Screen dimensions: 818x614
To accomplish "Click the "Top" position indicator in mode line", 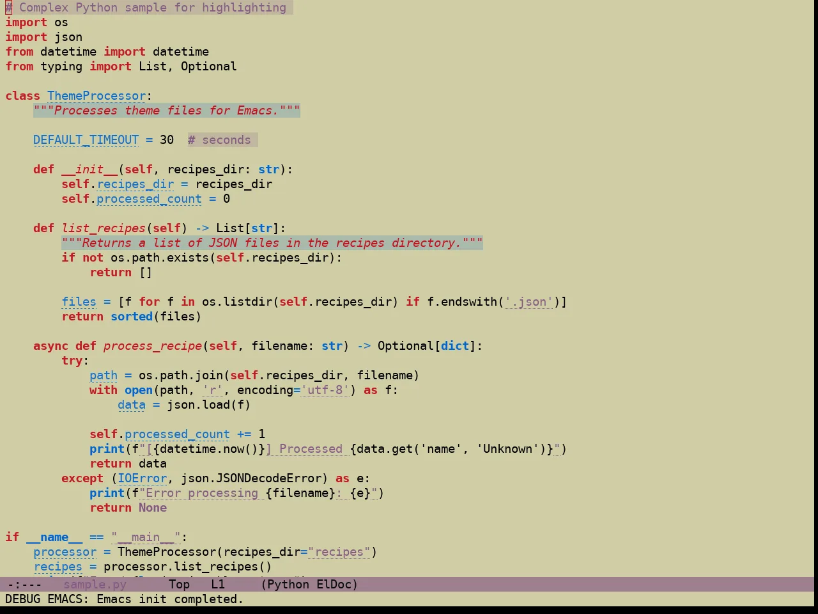I will pyautogui.click(x=180, y=585).
